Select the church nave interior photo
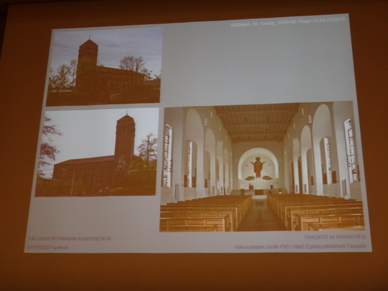Viewport: 388px width, 291px height. 262,166
